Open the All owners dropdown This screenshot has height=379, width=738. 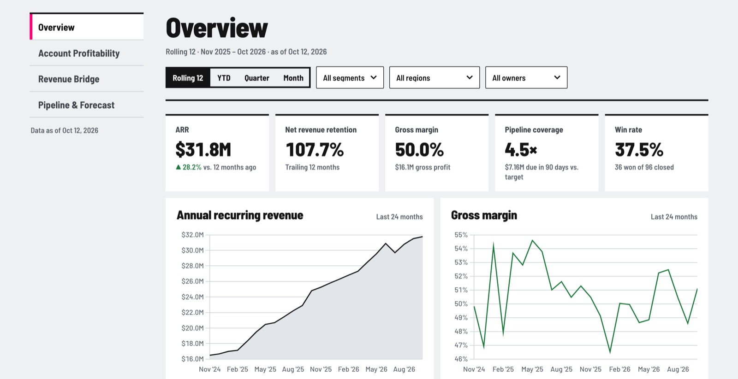(x=526, y=78)
